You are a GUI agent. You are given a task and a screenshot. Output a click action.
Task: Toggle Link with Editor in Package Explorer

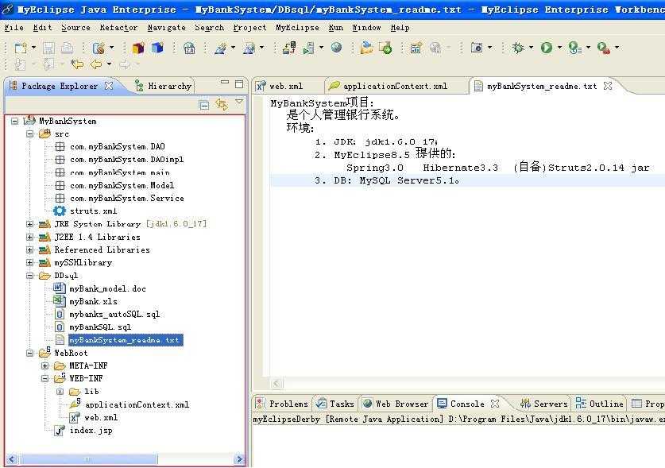[x=222, y=104]
